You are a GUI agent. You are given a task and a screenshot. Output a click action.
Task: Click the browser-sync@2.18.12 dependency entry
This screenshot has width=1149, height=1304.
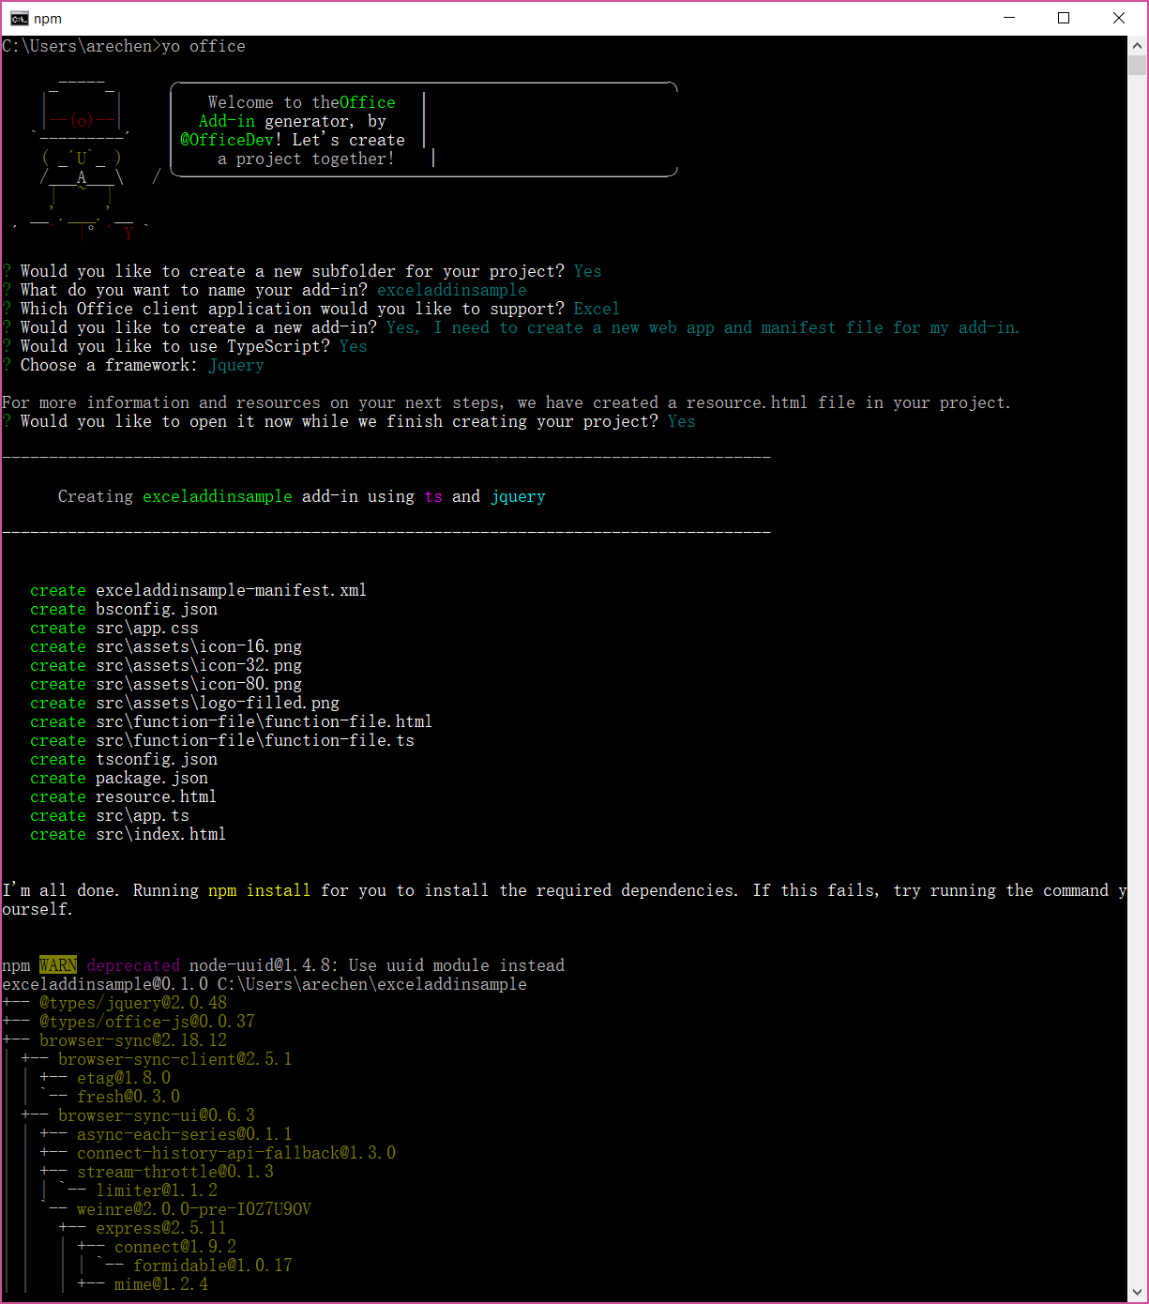coord(133,1040)
